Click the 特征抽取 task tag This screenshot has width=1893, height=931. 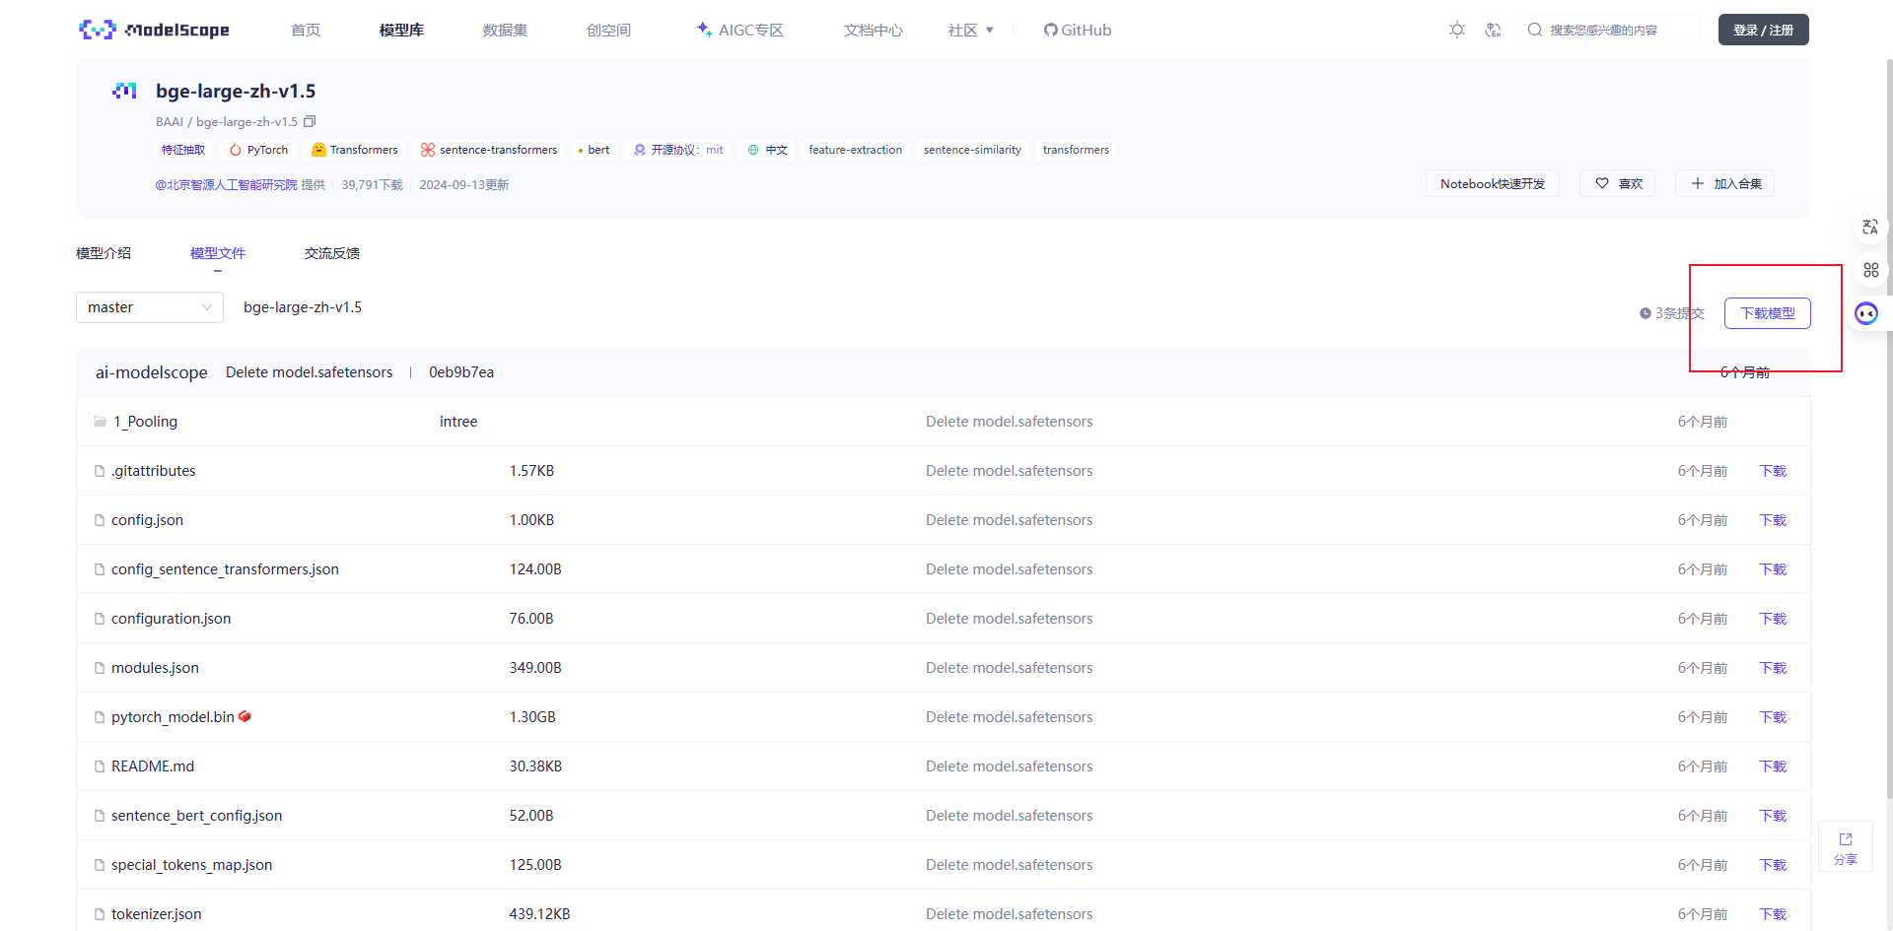(x=183, y=150)
